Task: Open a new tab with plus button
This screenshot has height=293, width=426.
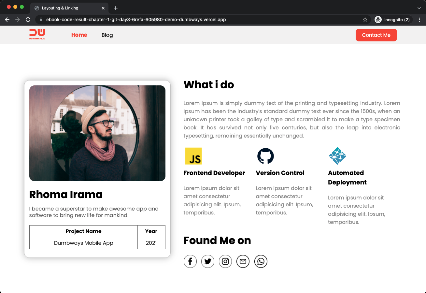Action: coord(116,8)
